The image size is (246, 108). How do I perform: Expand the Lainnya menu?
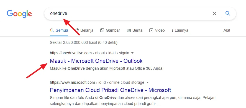click(x=180, y=30)
